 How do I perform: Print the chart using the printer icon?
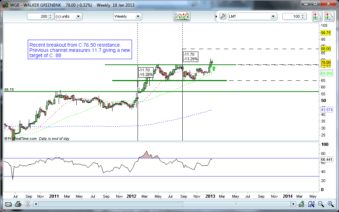pos(18,204)
